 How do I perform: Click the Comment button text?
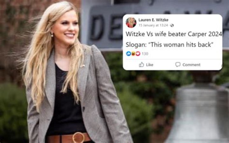pyautogui.click(x=191, y=65)
